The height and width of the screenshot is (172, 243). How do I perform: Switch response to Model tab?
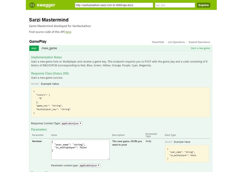35,84
